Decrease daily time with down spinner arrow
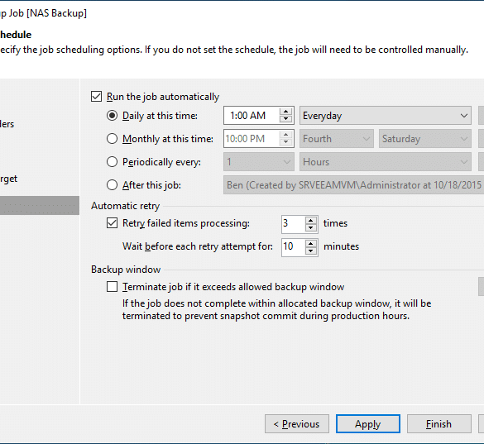Screen dimensions: 484x444 pyautogui.click(x=285, y=119)
